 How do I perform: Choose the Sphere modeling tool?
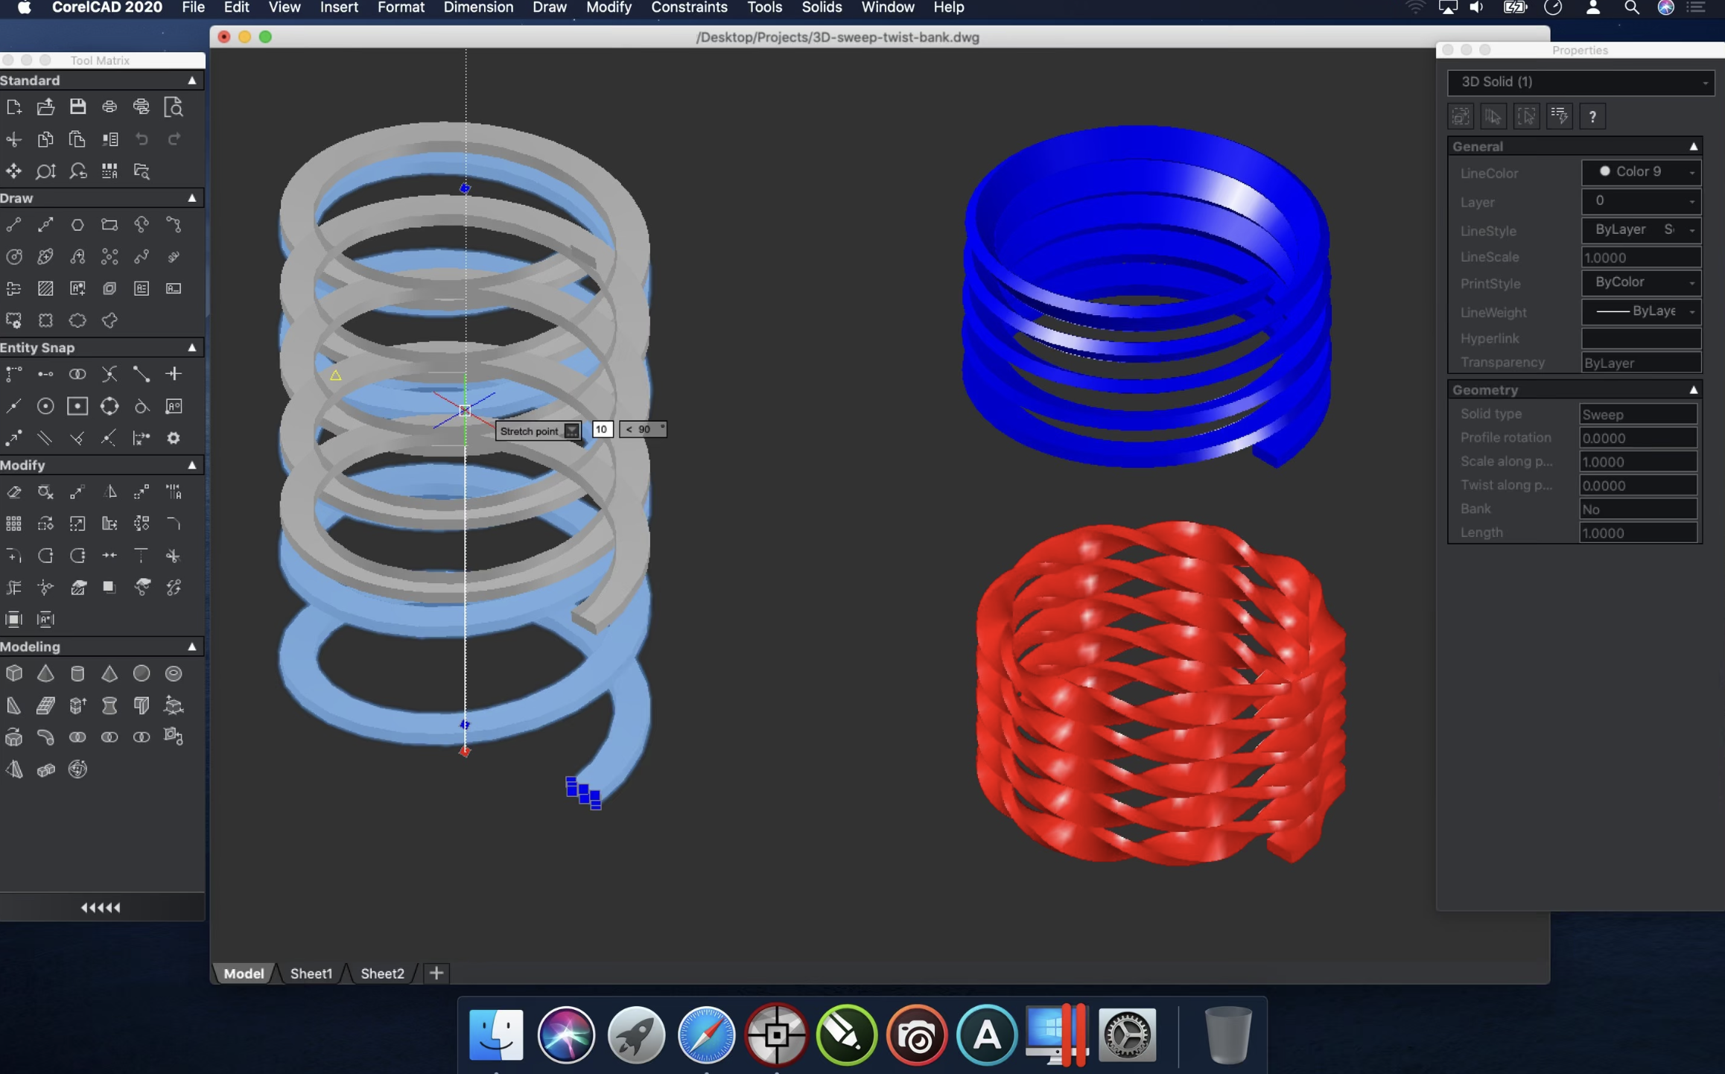pyautogui.click(x=142, y=673)
